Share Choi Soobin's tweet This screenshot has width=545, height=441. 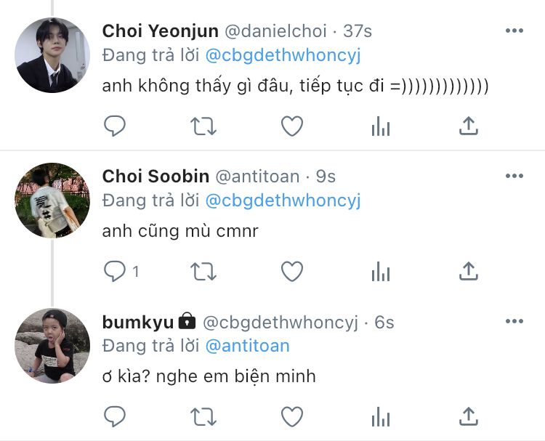469,271
